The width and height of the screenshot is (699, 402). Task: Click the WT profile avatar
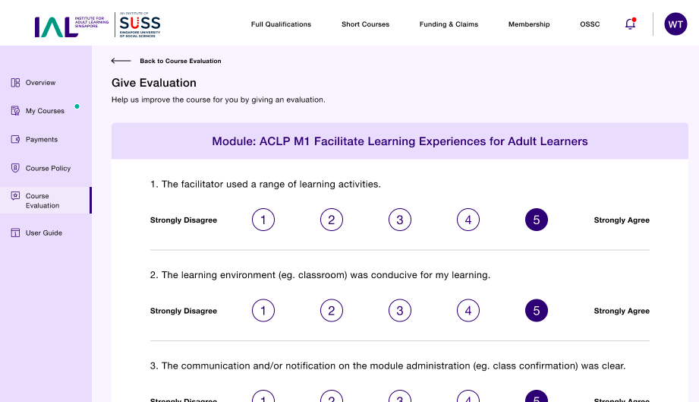pos(675,24)
